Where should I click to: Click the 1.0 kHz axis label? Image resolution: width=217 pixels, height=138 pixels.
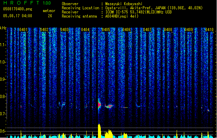(x=3, y=62)
